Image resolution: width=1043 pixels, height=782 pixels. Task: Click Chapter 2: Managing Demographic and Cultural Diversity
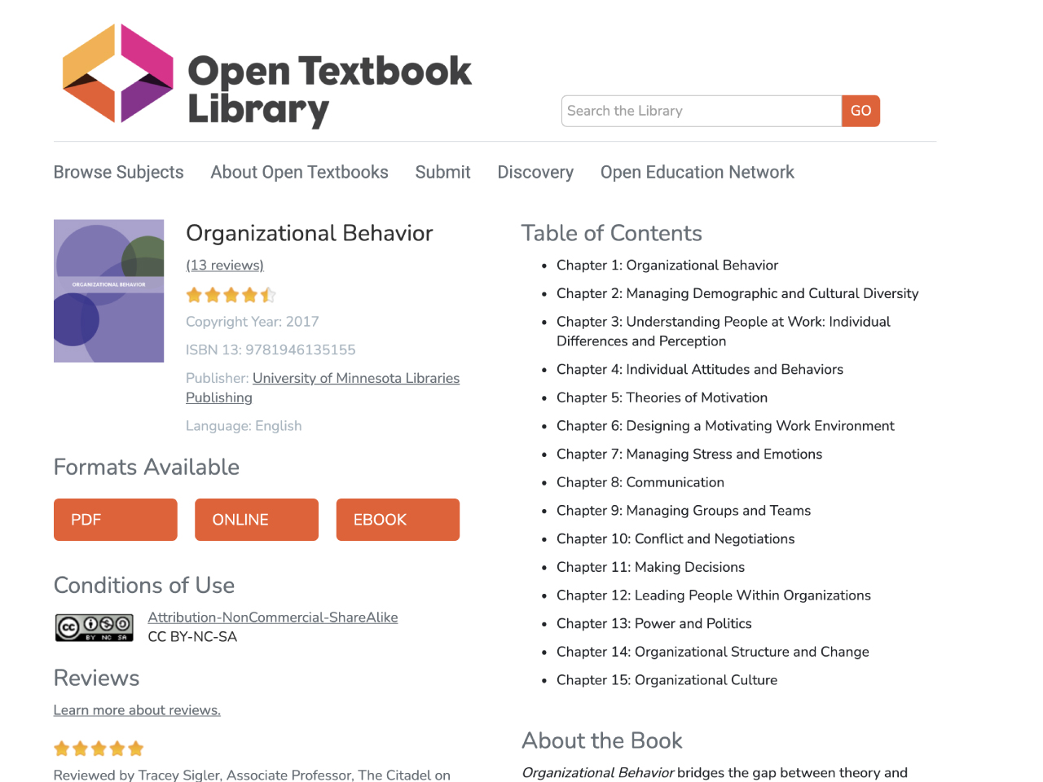(737, 293)
